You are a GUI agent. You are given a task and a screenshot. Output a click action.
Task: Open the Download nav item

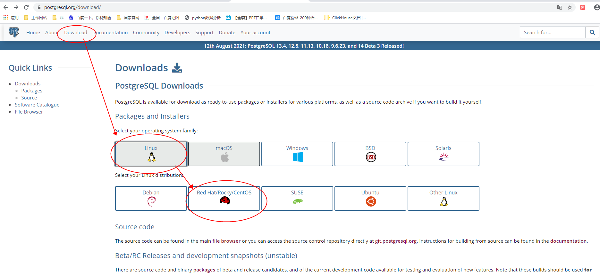point(76,32)
